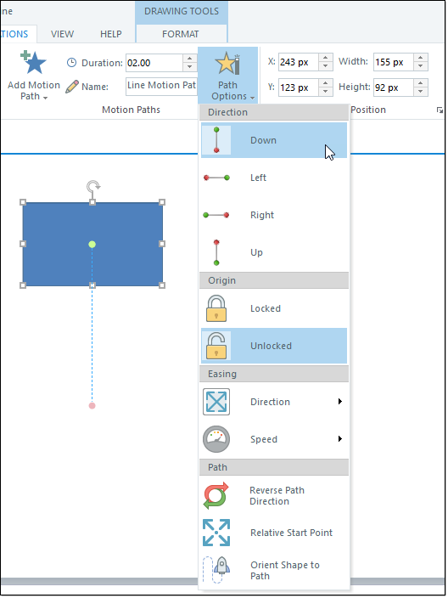Open the HELP ribbon tab

(111, 34)
